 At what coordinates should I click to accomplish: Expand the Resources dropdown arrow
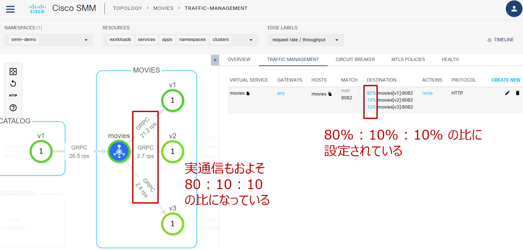click(251, 40)
